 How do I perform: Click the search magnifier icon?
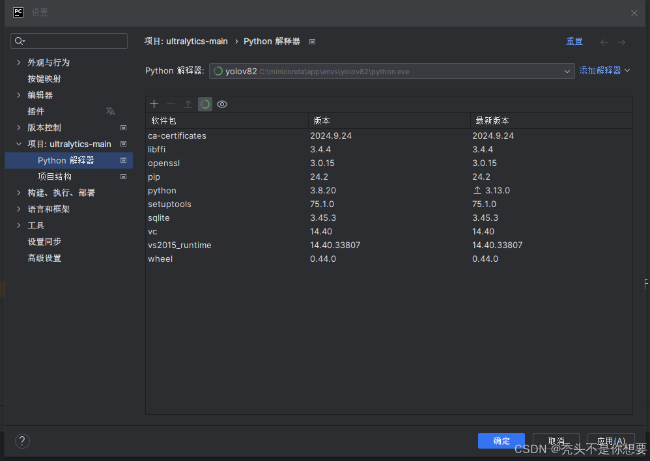(20, 41)
